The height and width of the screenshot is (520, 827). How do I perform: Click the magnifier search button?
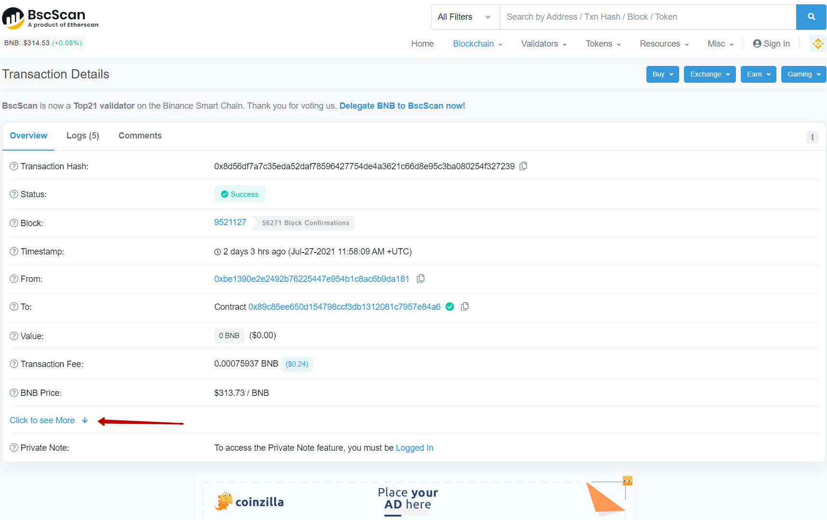pyautogui.click(x=811, y=17)
